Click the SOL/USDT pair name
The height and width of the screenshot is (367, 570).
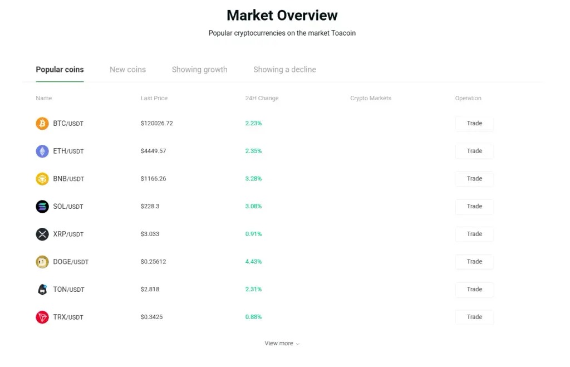pos(68,207)
